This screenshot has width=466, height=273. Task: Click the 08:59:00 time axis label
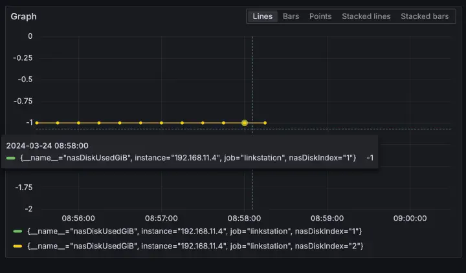pos(327,219)
